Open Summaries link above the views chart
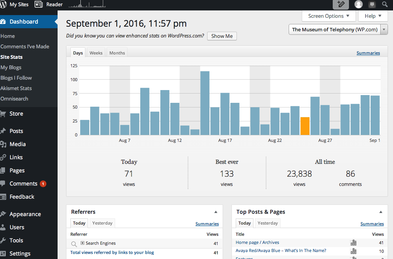This screenshot has height=259, width=393. (x=368, y=53)
